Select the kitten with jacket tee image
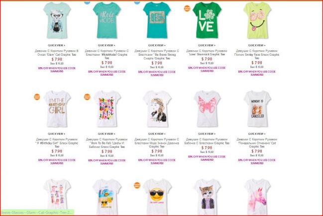This screenshot has width=323, height=216. 207,197
